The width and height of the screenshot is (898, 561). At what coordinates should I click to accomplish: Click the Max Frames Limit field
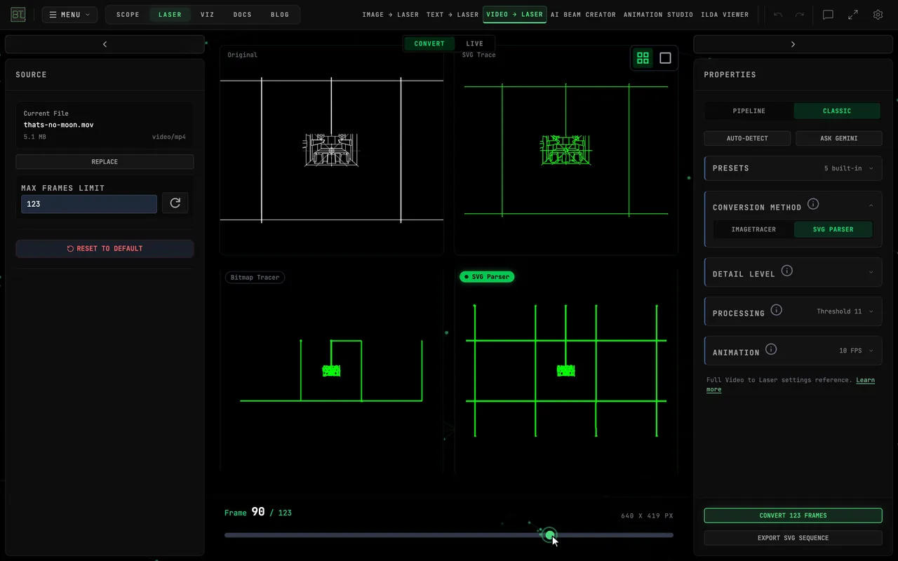point(89,204)
